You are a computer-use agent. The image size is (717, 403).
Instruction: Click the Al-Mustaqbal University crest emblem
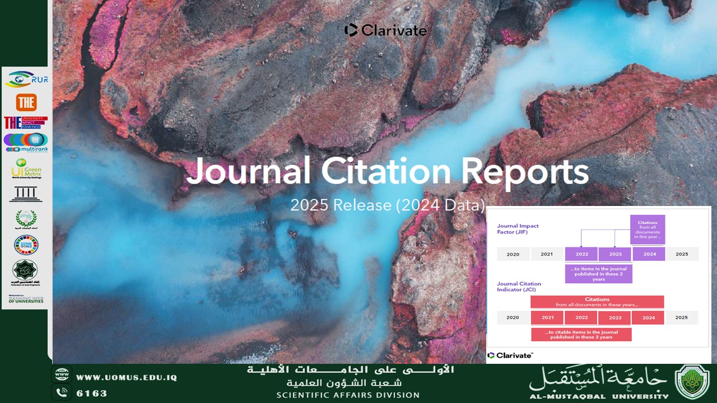point(692,382)
